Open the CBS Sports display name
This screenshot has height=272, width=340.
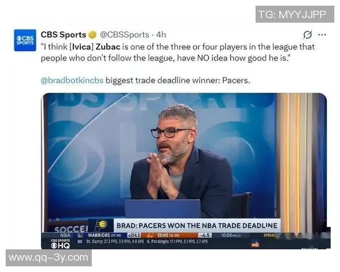click(x=63, y=35)
